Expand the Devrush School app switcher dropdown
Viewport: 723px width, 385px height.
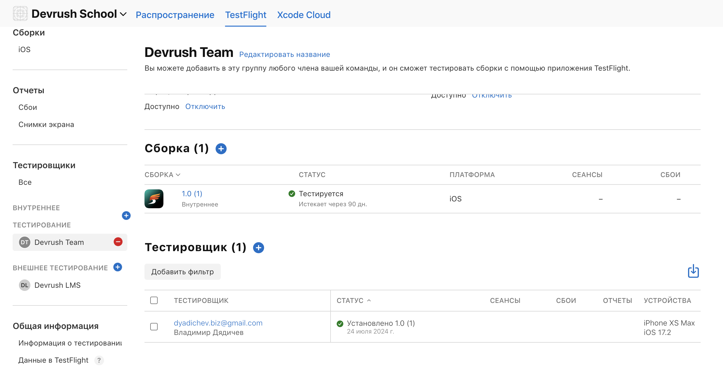(x=123, y=14)
